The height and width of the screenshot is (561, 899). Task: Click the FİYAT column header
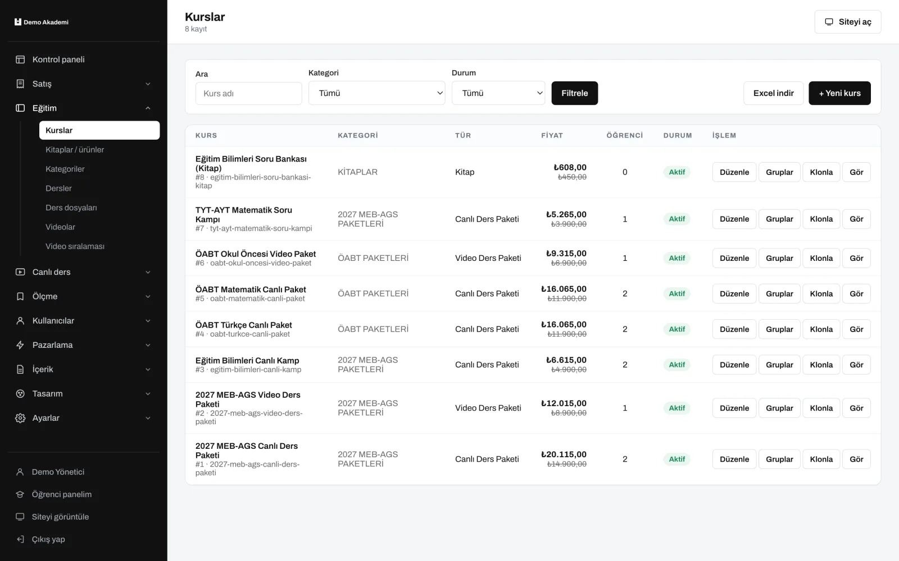[x=552, y=136]
